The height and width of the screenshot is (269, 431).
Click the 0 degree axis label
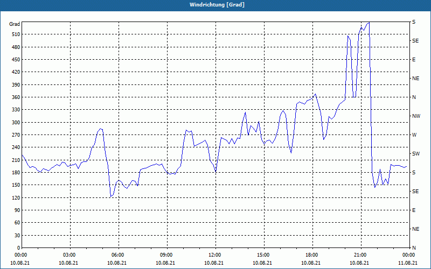[18, 247]
